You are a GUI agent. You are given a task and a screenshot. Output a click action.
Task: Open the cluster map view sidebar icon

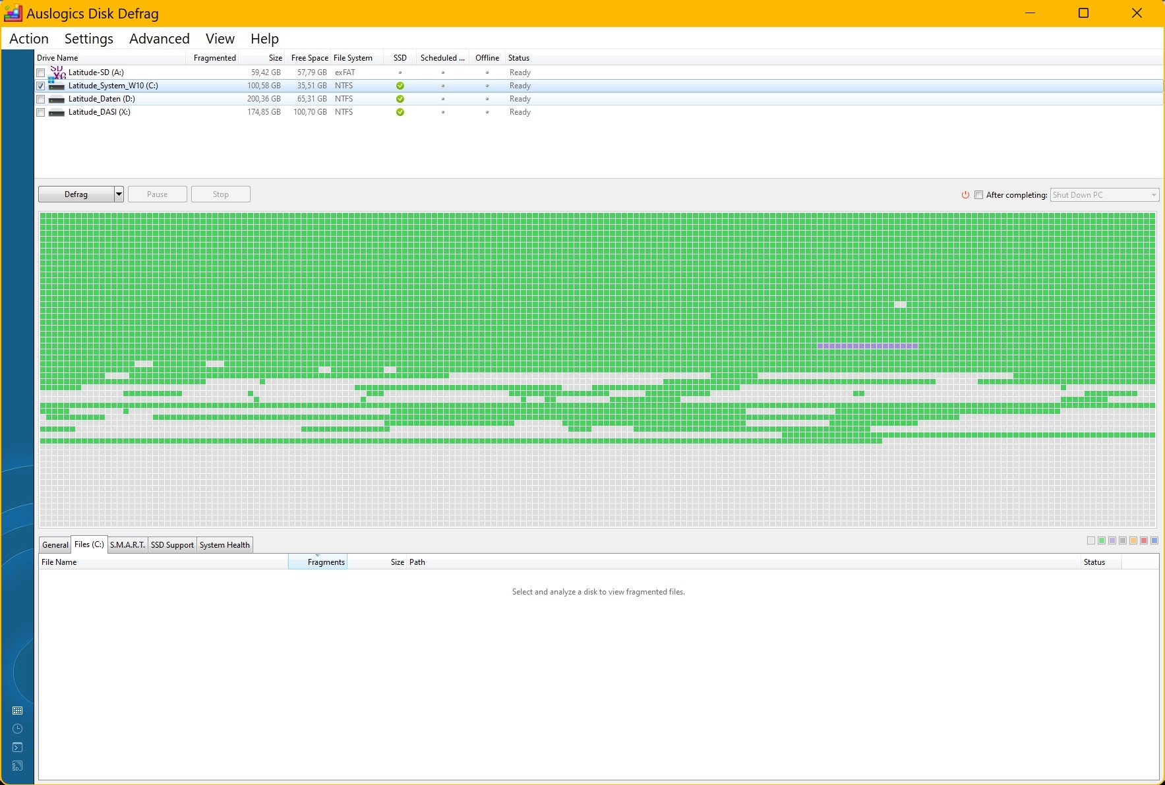[18, 711]
